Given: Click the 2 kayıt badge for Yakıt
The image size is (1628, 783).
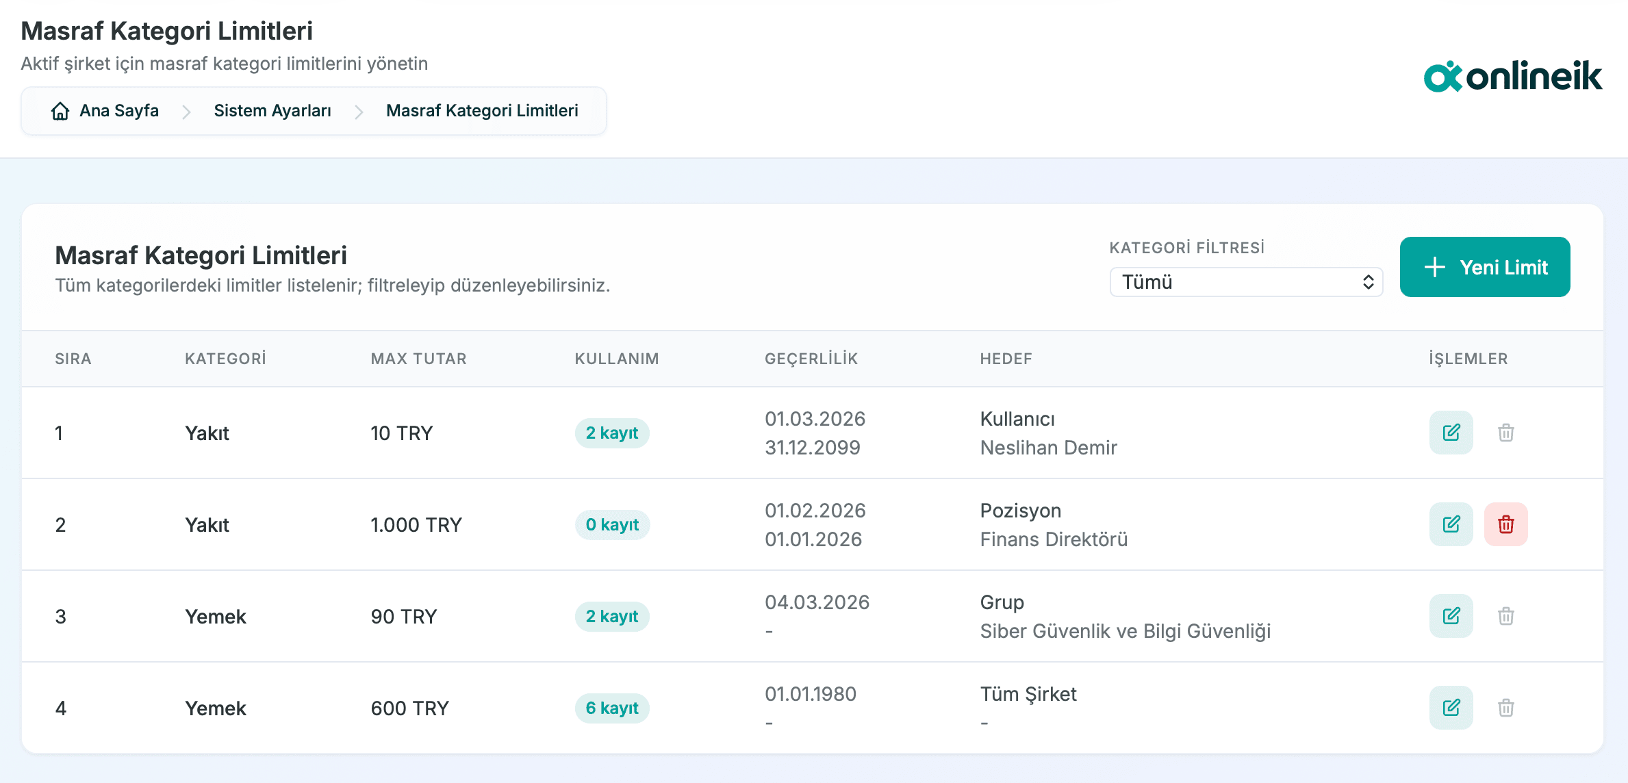Looking at the screenshot, I should pyautogui.click(x=611, y=433).
